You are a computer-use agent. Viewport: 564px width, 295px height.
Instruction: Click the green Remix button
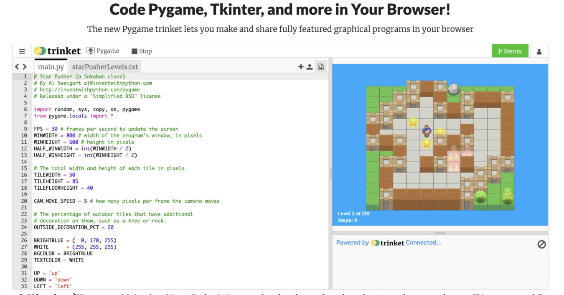pos(510,51)
